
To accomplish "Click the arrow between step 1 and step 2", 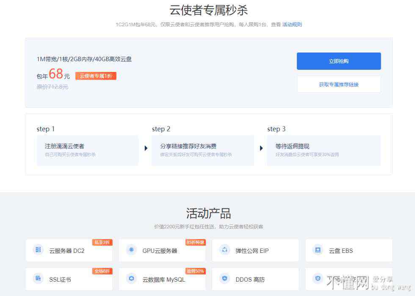I will point(146,148).
